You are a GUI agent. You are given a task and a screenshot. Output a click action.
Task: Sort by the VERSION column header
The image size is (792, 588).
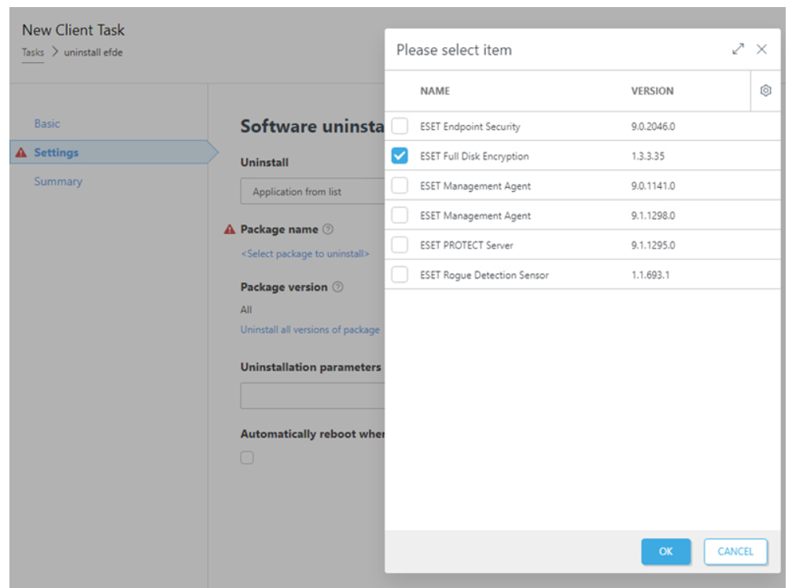pos(652,91)
